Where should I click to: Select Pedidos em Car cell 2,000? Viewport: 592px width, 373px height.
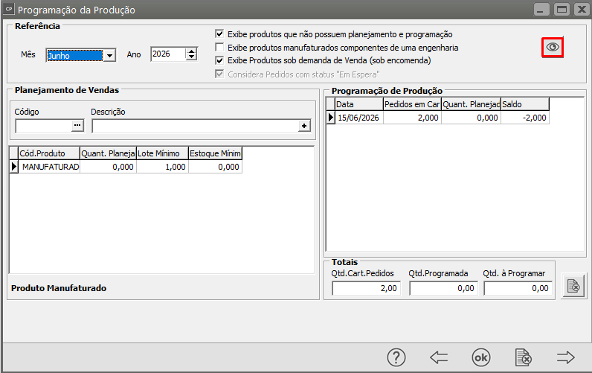(x=412, y=118)
